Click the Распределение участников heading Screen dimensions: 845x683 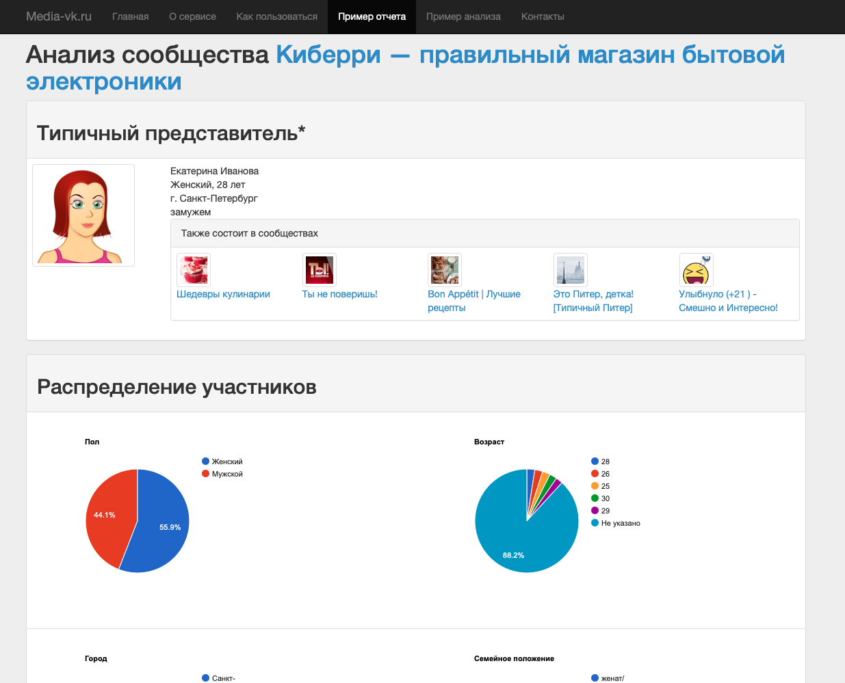pos(177,387)
